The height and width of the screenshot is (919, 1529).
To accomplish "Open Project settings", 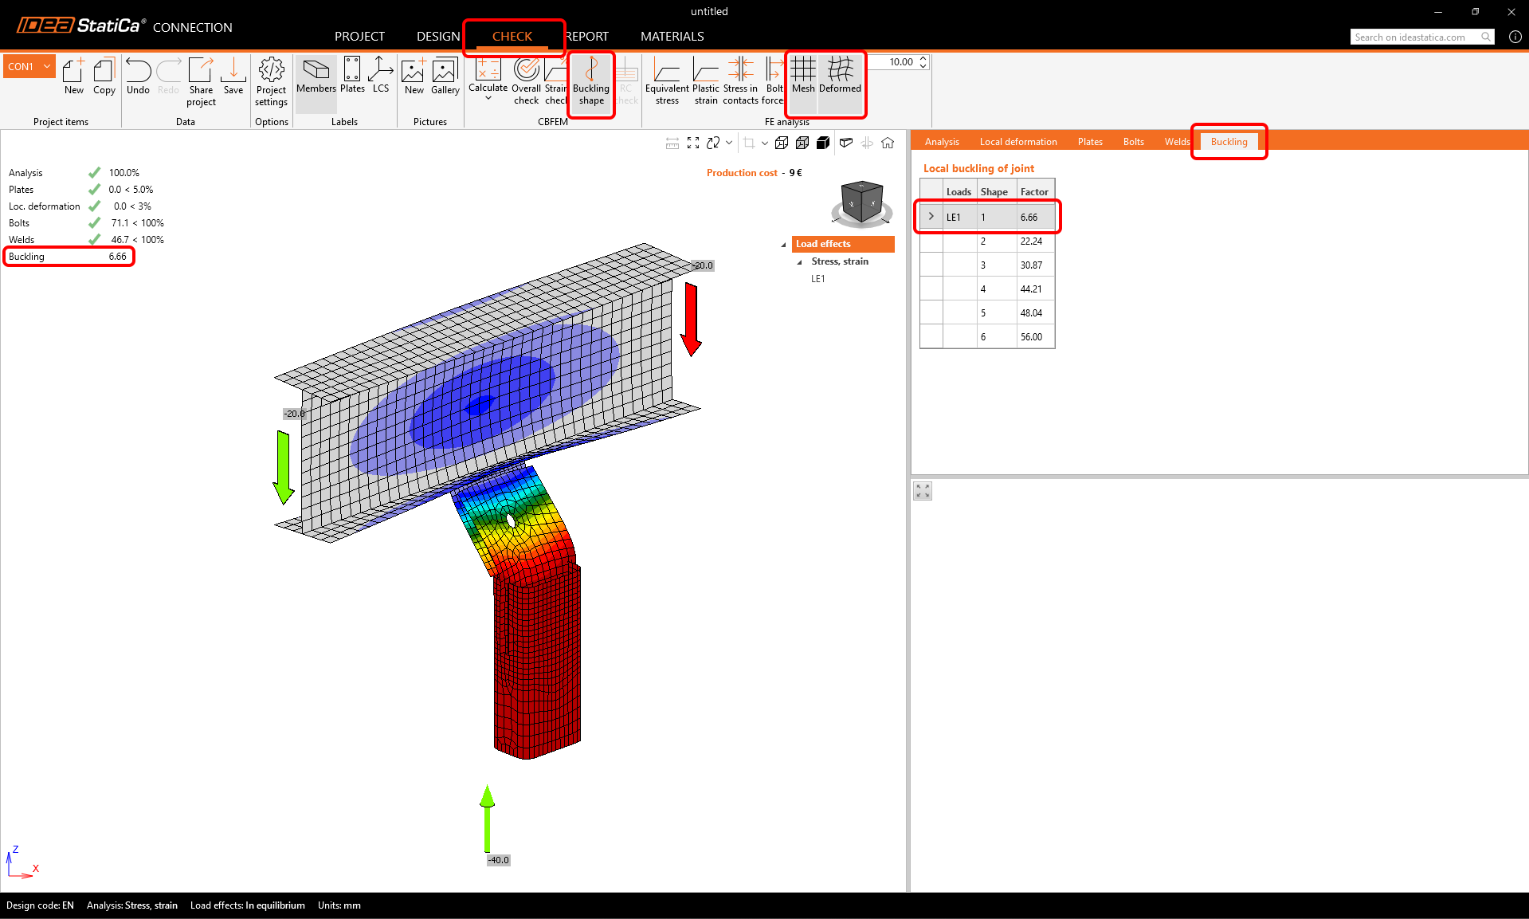I will click(271, 81).
